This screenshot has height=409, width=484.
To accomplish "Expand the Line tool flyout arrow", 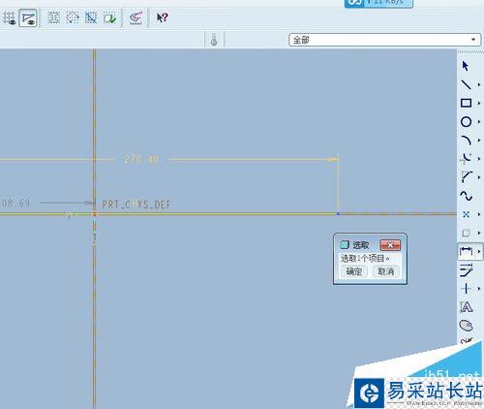I will coord(479,84).
